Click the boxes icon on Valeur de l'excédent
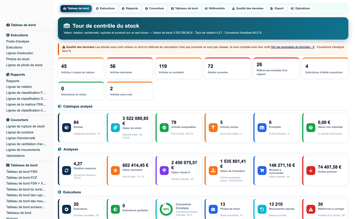Viewport: 355px width, 219px height. click(213, 170)
